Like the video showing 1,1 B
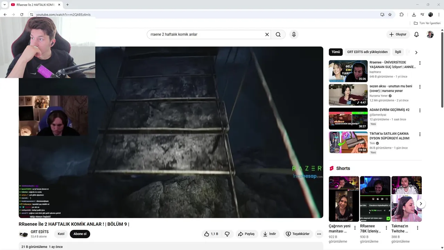The image size is (444, 250). pyautogui.click(x=211, y=234)
